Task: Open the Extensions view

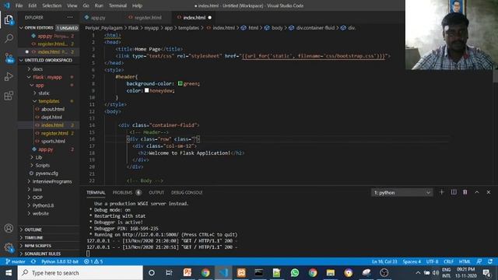Action: pos(9,95)
